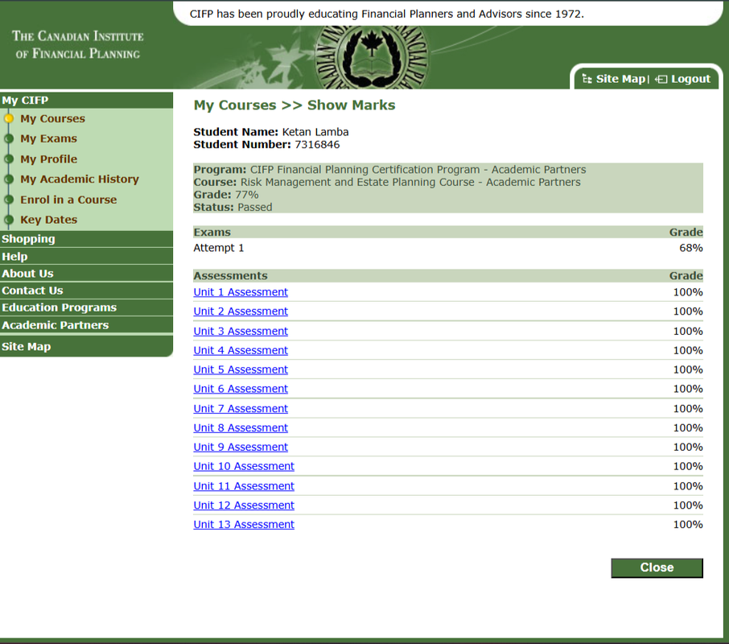Open the Shopping section
This screenshot has height=644, width=729.
point(86,239)
